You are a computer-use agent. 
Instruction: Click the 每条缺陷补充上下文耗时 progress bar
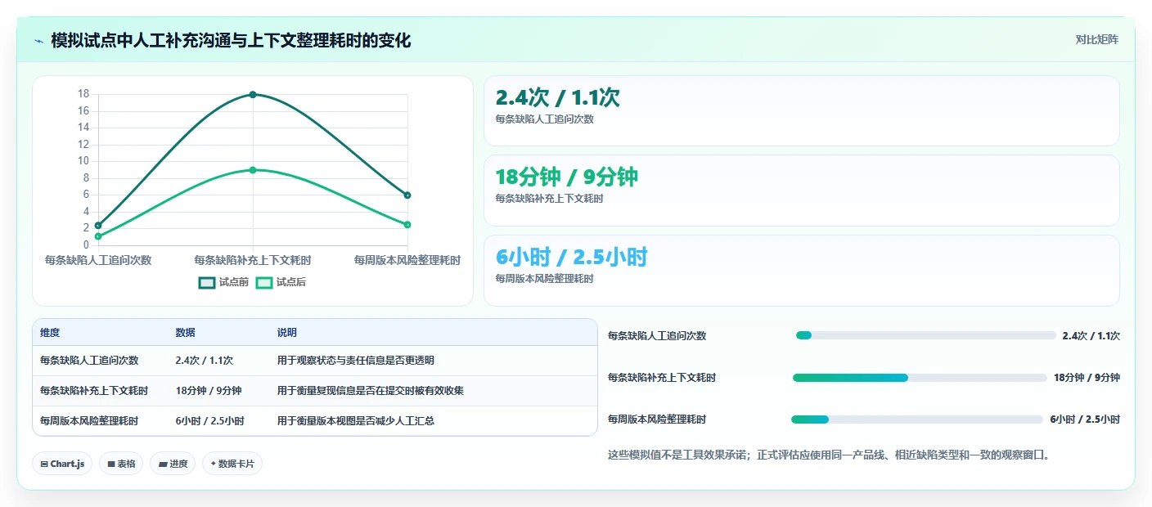point(920,378)
